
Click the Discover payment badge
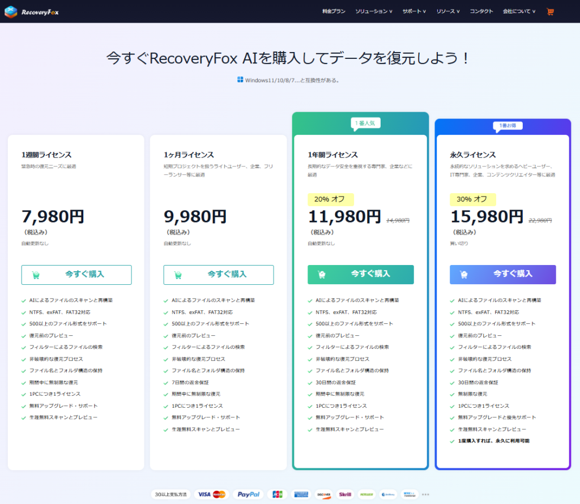click(323, 494)
